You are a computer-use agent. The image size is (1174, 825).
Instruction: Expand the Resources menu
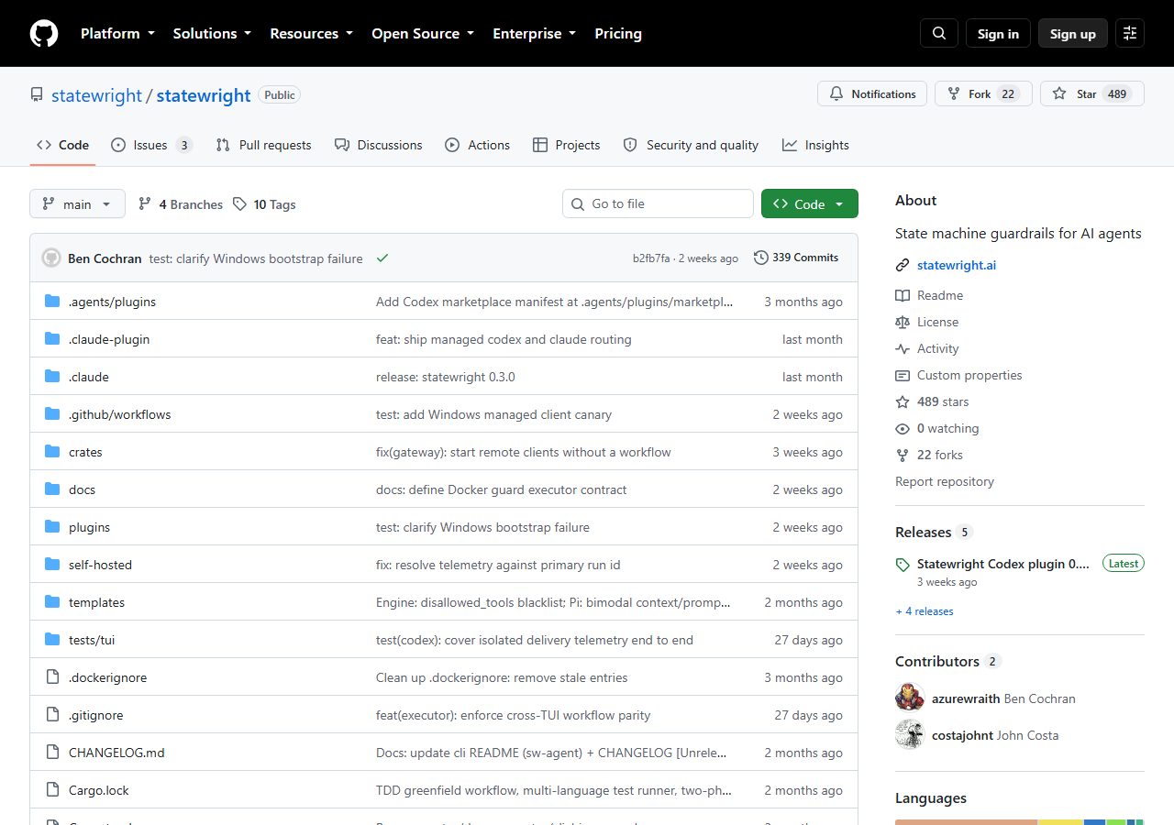(x=311, y=33)
